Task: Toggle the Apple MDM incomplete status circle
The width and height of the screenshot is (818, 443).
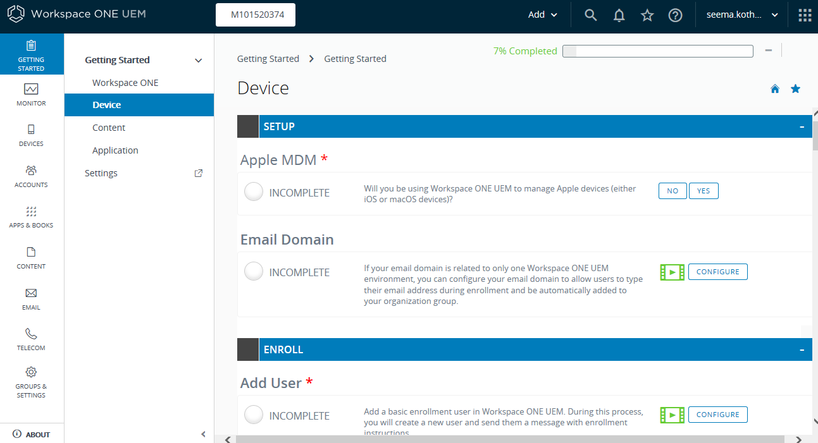Action: coord(254,191)
